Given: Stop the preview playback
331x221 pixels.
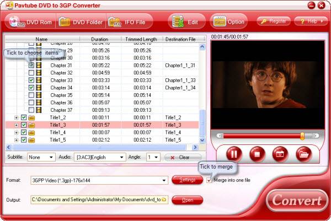Looking at the screenshot, I should click(x=257, y=154).
